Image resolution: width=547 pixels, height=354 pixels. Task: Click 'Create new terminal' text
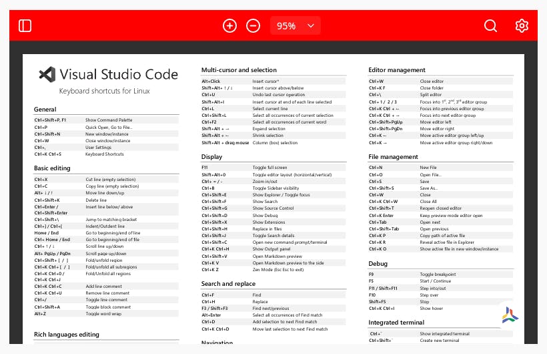click(440, 341)
